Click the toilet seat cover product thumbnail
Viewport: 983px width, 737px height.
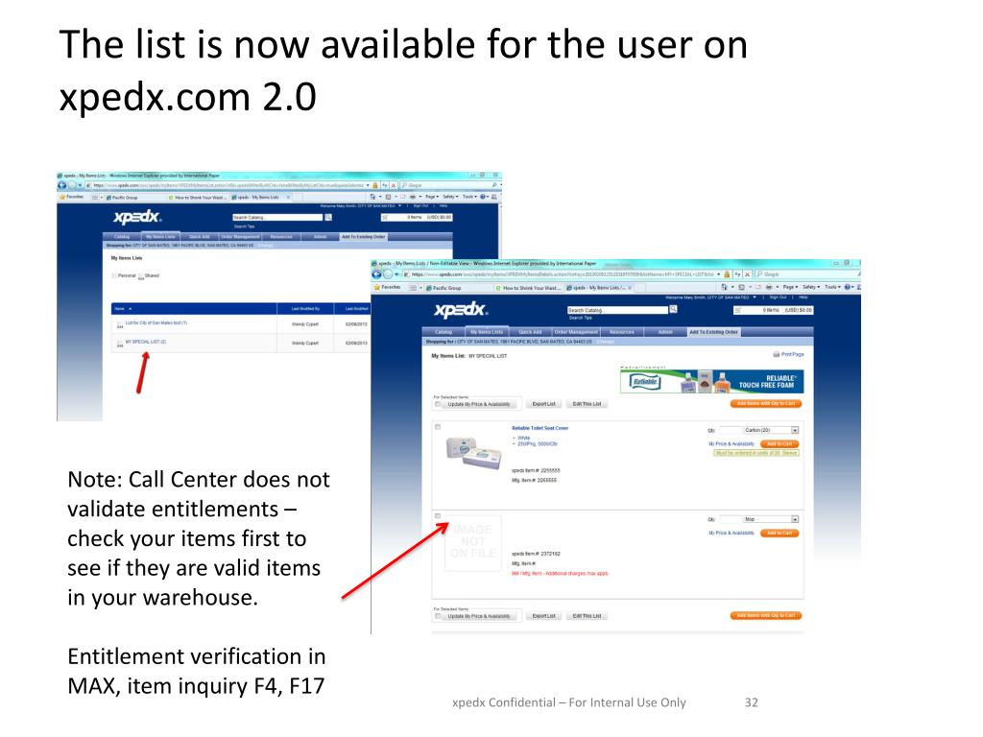(473, 453)
